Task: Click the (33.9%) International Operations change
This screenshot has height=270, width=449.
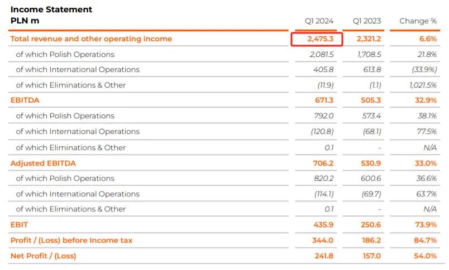Action: click(423, 70)
